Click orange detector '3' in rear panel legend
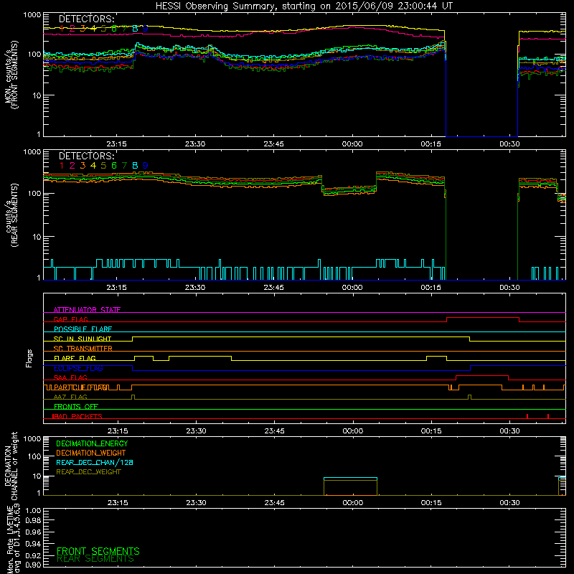 click(83, 166)
